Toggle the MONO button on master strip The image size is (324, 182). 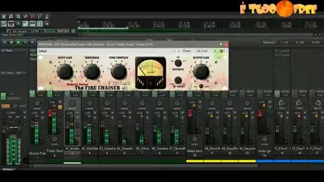[x=6, y=106]
